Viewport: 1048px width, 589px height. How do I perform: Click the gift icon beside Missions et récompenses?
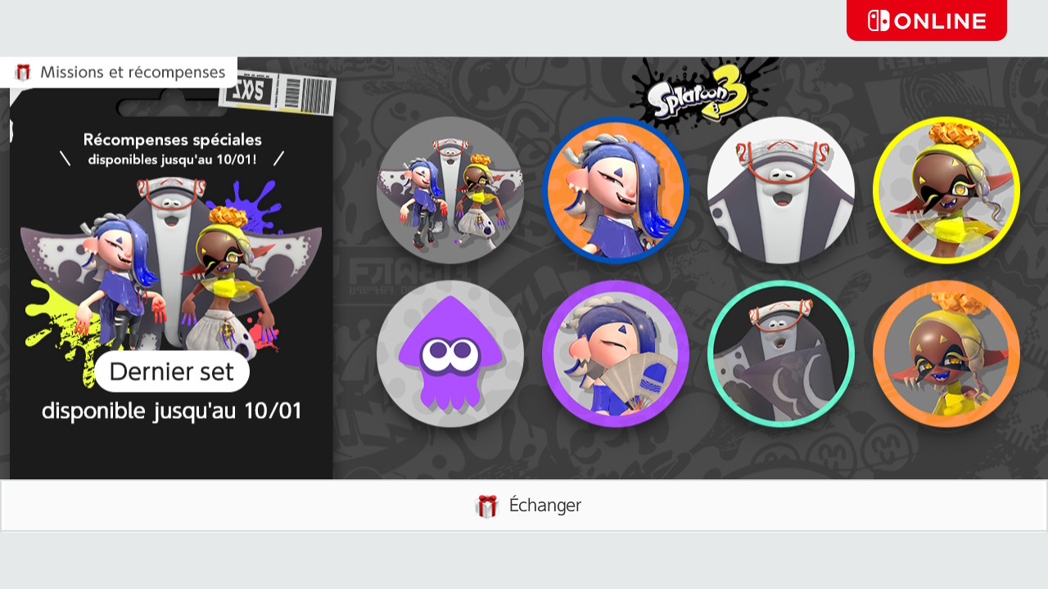tap(23, 72)
